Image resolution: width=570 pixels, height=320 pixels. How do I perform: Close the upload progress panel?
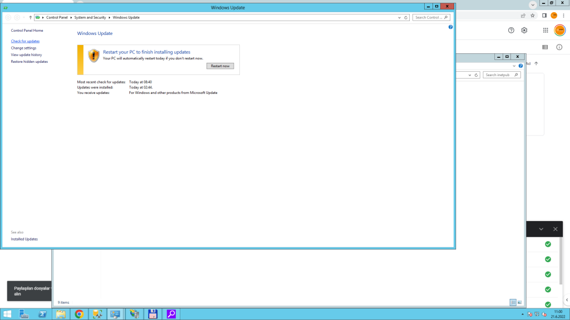[555, 229]
